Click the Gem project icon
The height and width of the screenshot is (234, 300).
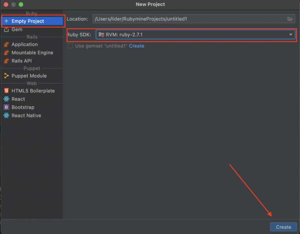(x=6, y=30)
